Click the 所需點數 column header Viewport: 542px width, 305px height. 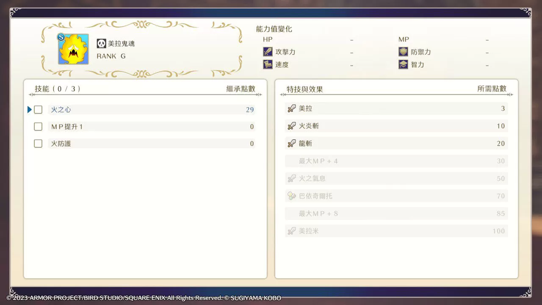click(x=492, y=89)
